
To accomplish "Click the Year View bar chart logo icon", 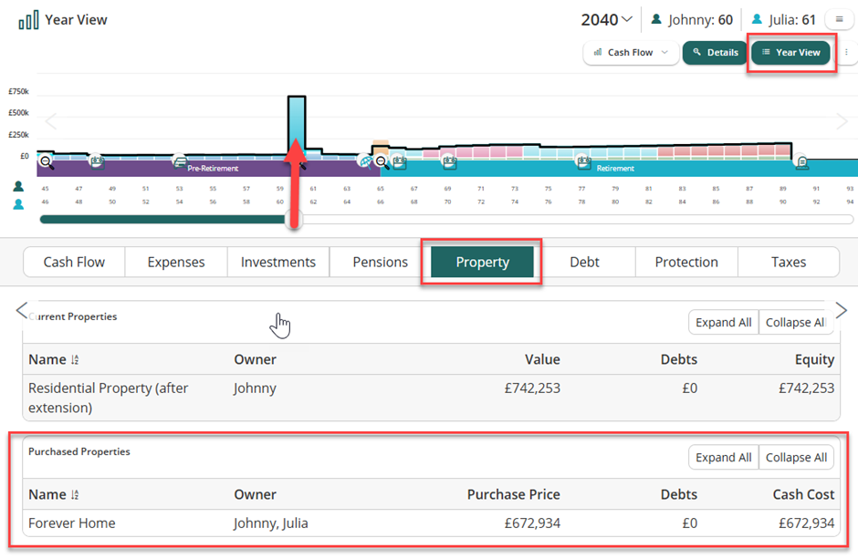I will point(28,20).
